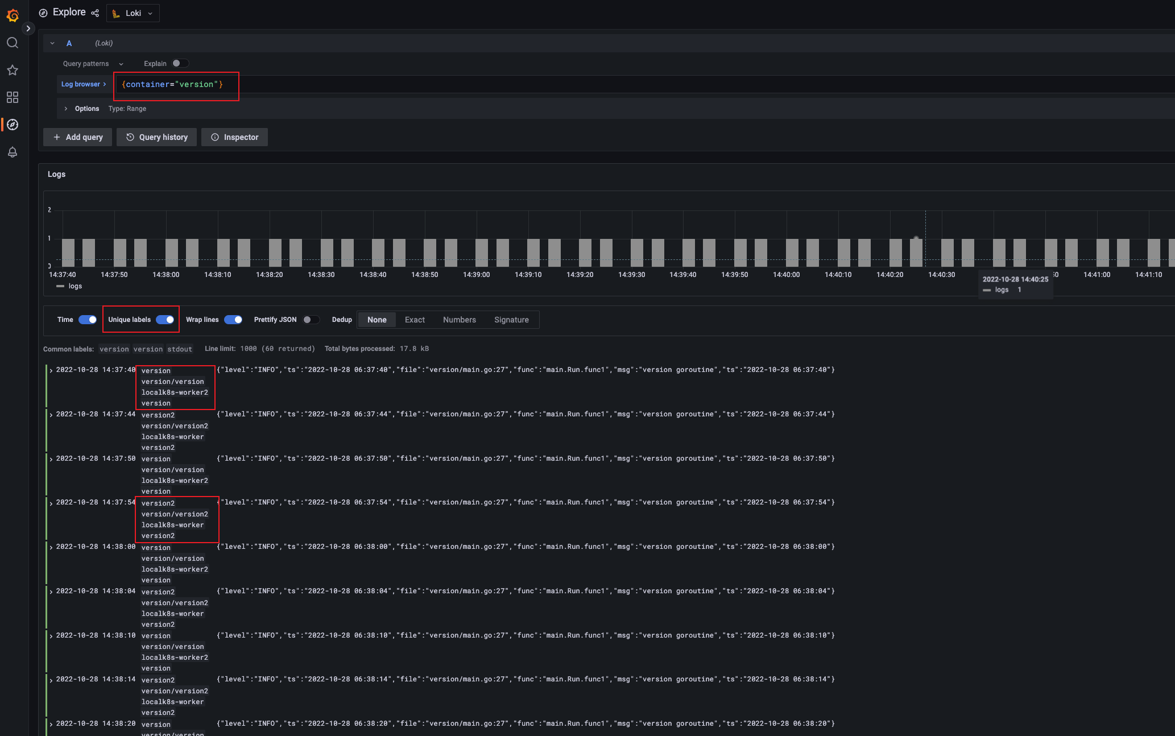Image resolution: width=1175 pixels, height=736 pixels.
Task: Open the dashboards grid icon
Action: pyautogui.click(x=13, y=97)
